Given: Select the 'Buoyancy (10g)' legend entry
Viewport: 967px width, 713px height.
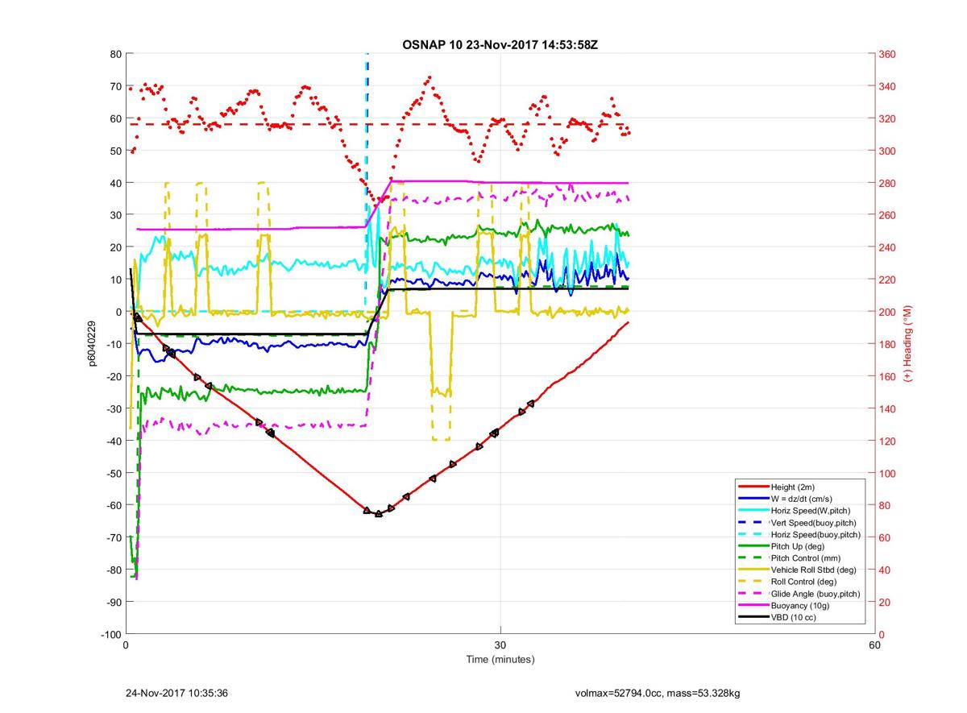Looking at the screenshot, I should pos(799,605).
